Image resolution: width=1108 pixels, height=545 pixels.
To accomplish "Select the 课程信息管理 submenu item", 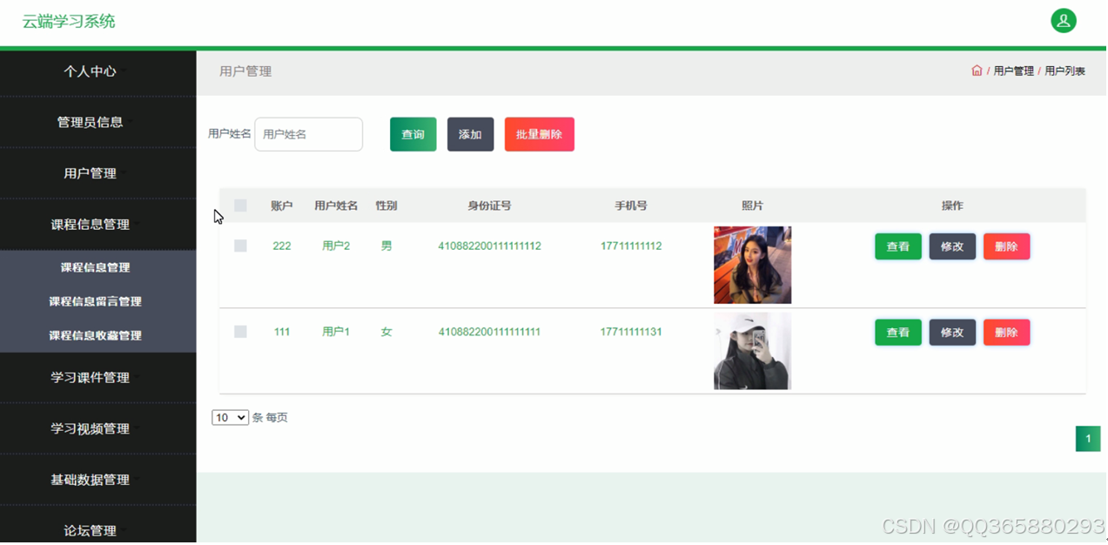I will click(x=95, y=268).
